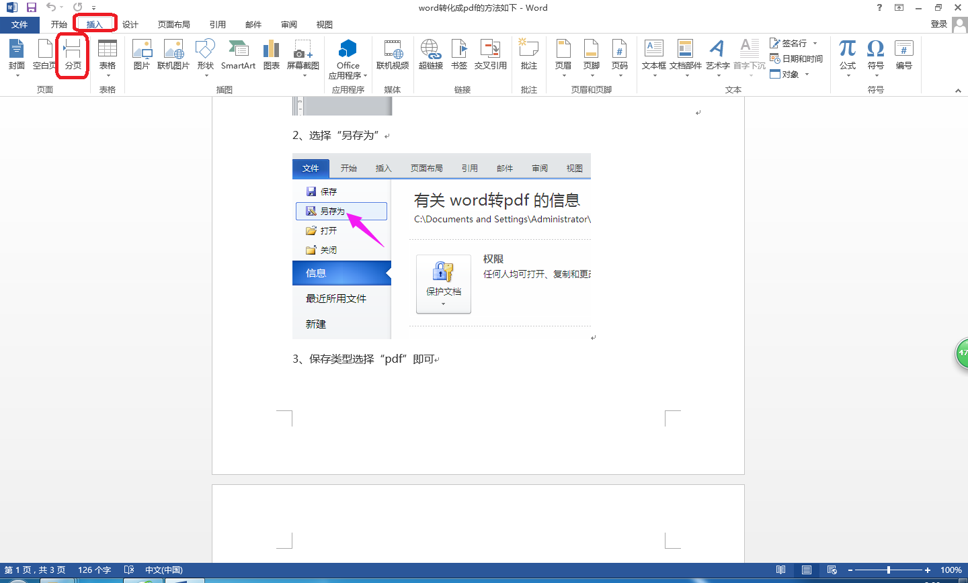The image size is (968, 583).
Task: Insert a SmartArt graphic
Action: 238,54
